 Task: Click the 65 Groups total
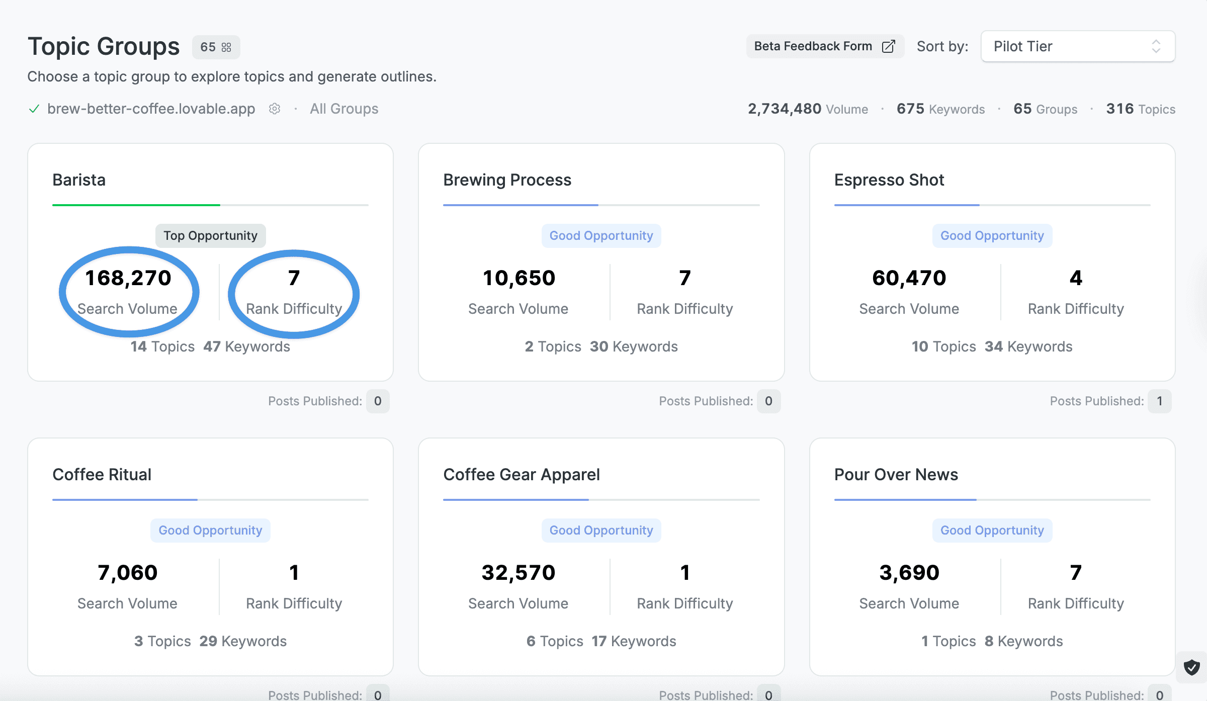(1045, 109)
